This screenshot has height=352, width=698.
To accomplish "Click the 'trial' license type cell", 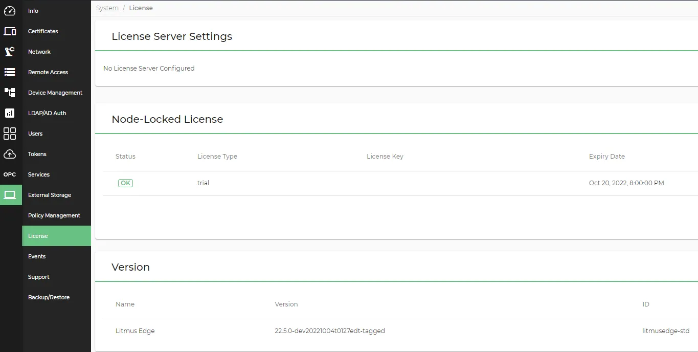I will point(203,183).
